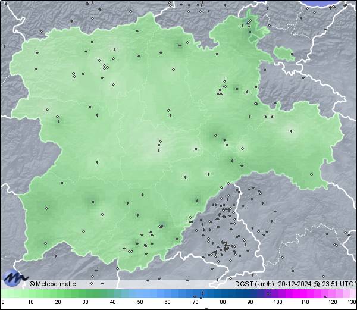Click the 70 label on the legend scale
357x310 pixels.
(195, 302)
